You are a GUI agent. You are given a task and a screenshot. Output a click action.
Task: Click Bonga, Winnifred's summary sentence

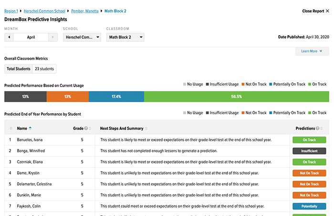[159, 151]
